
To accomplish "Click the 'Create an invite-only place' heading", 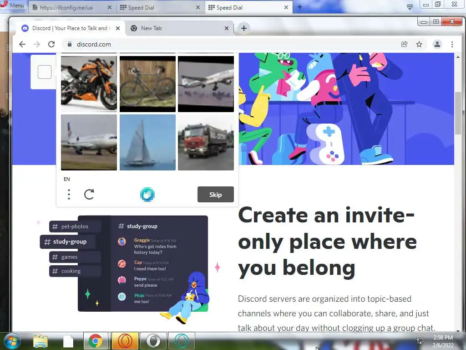I will (x=328, y=242).
